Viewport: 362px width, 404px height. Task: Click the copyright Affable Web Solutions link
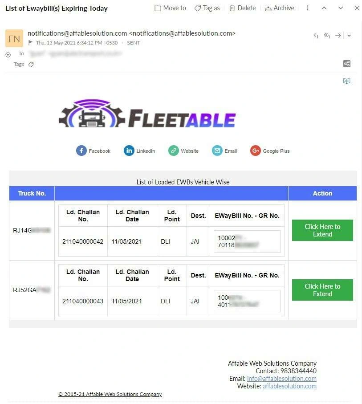(x=110, y=394)
